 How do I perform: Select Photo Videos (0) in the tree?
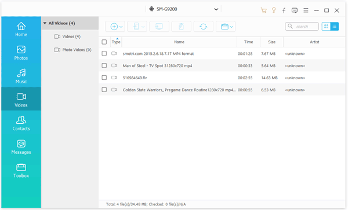point(77,50)
